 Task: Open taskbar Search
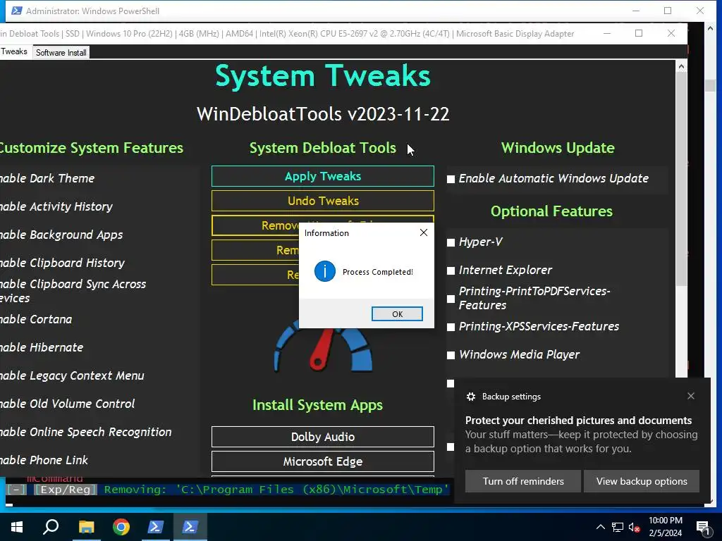(x=51, y=527)
